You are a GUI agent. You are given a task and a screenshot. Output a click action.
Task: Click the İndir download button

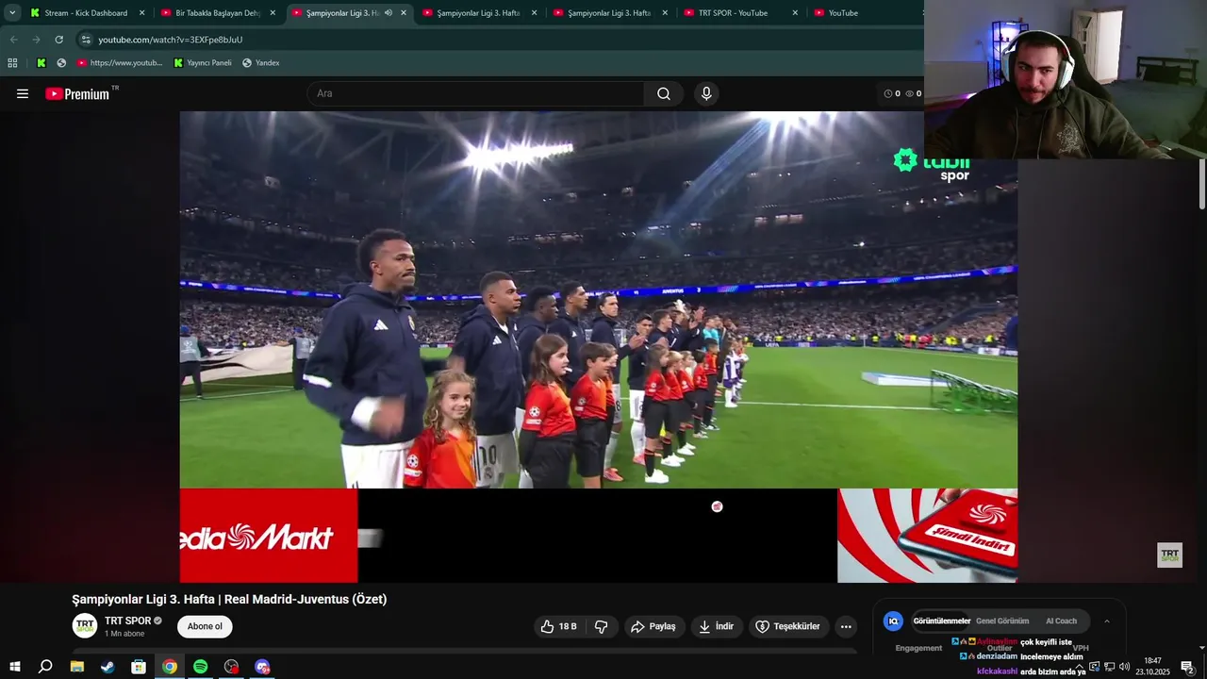pyautogui.click(x=716, y=626)
